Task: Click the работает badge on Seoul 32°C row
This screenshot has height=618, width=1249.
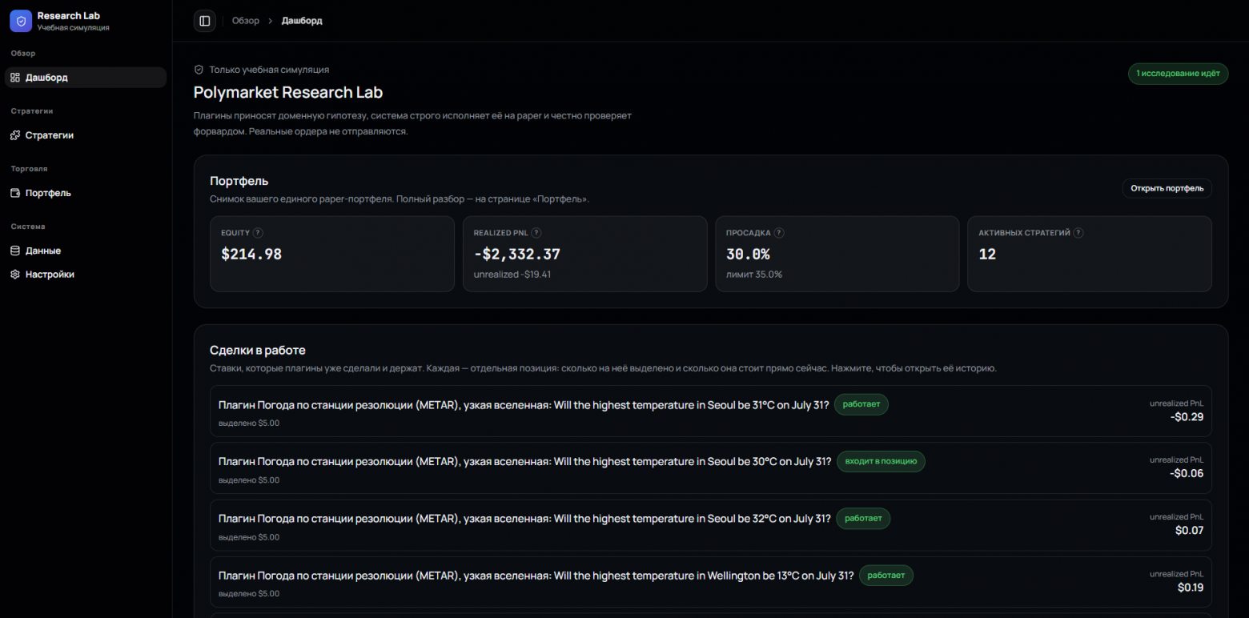Action: [863, 518]
